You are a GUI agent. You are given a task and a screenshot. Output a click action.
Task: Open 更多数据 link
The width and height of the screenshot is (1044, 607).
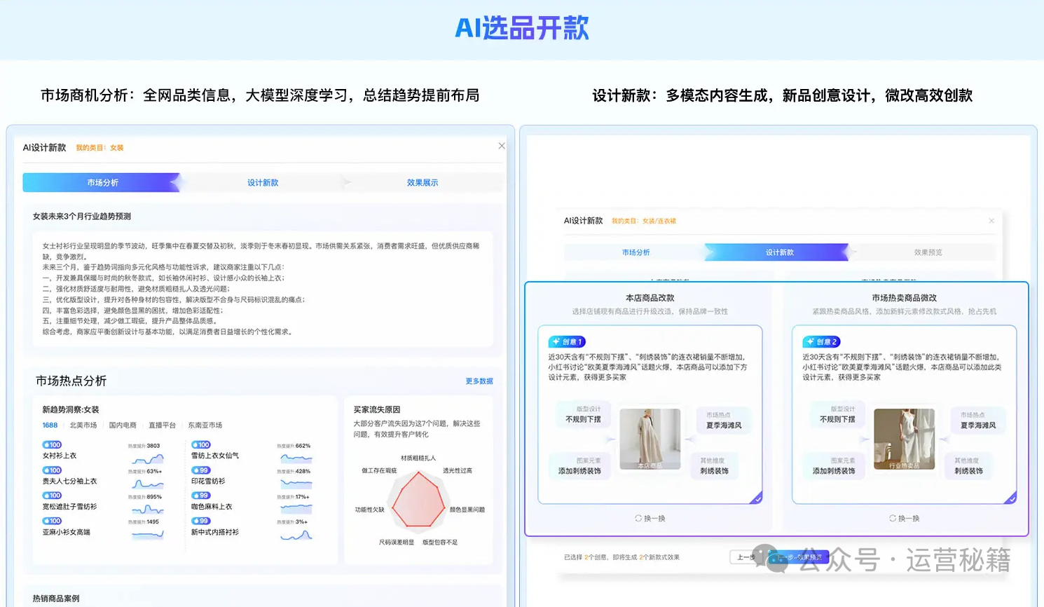(x=479, y=381)
